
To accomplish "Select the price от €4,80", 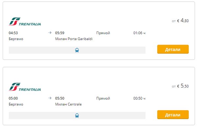I will pos(180,21).
